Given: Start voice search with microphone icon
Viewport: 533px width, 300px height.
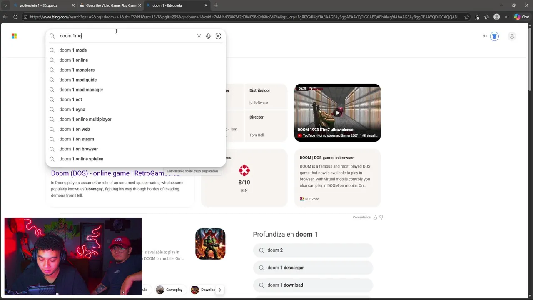Looking at the screenshot, I should pos(208,36).
